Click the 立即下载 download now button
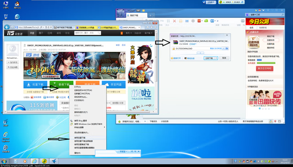 (x=209, y=58)
